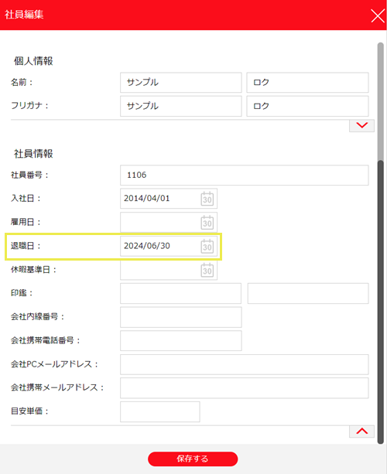Close the 社員編集 dialog
The image size is (387, 474).
pyautogui.click(x=378, y=15)
